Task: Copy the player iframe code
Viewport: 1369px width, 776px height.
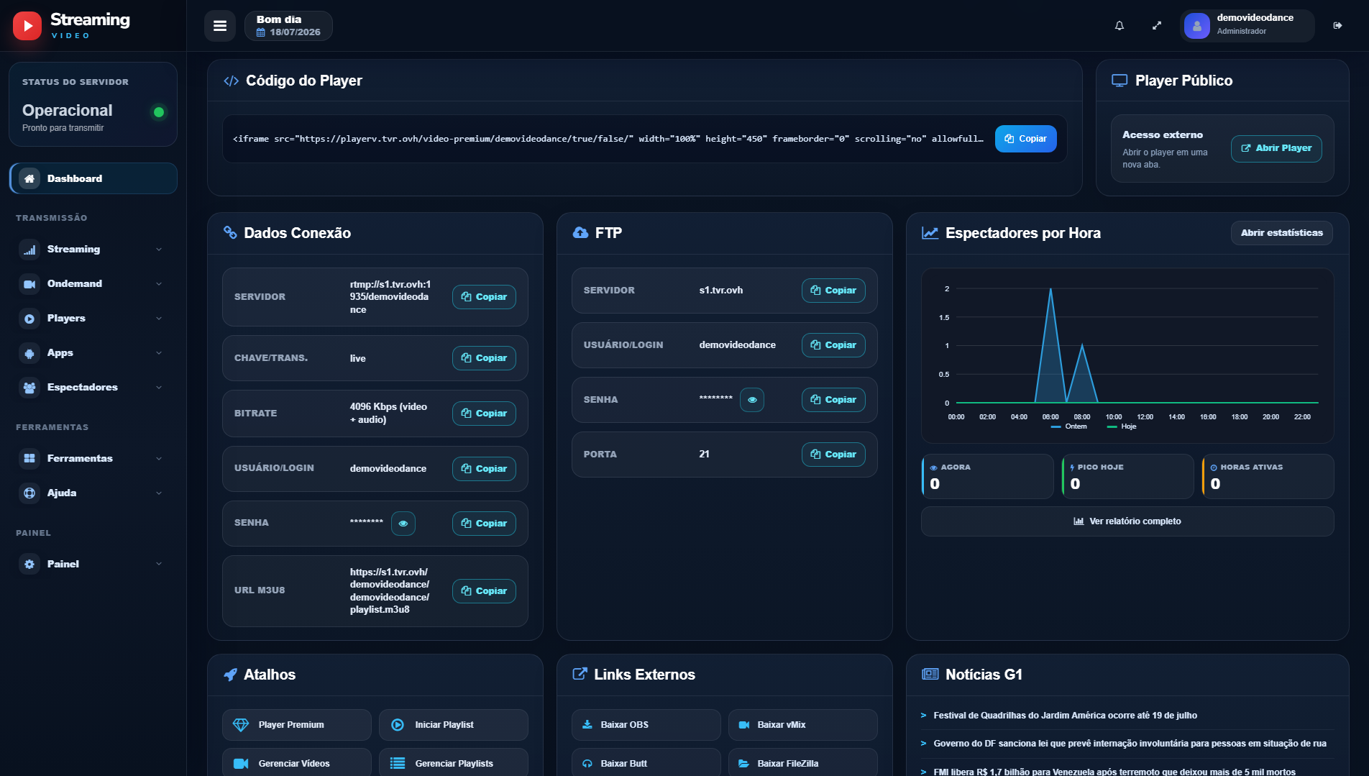Action: 1025,139
